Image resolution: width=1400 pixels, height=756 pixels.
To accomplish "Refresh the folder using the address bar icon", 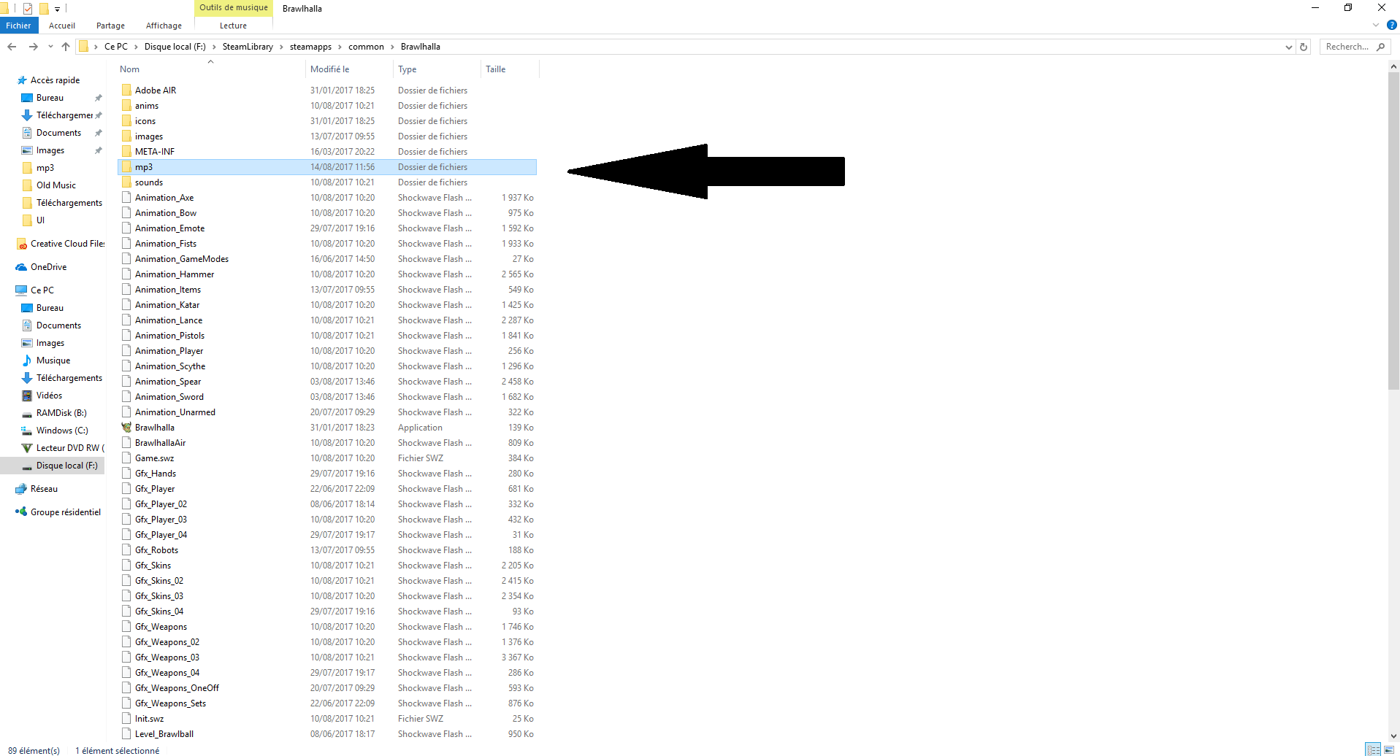I will pyautogui.click(x=1304, y=47).
